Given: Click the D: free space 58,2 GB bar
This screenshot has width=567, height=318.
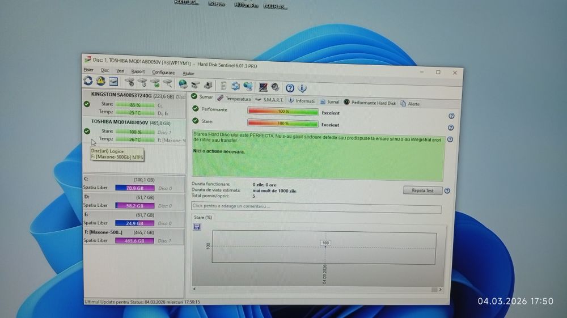Looking at the screenshot, I should [x=135, y=206].
